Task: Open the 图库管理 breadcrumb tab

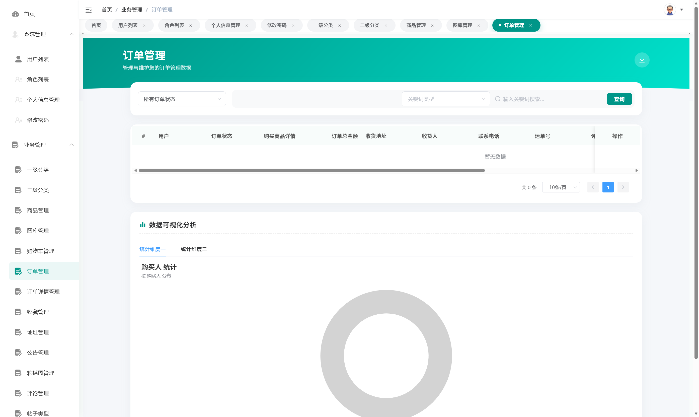Action: pyautogui.click(x=462, y=25)
